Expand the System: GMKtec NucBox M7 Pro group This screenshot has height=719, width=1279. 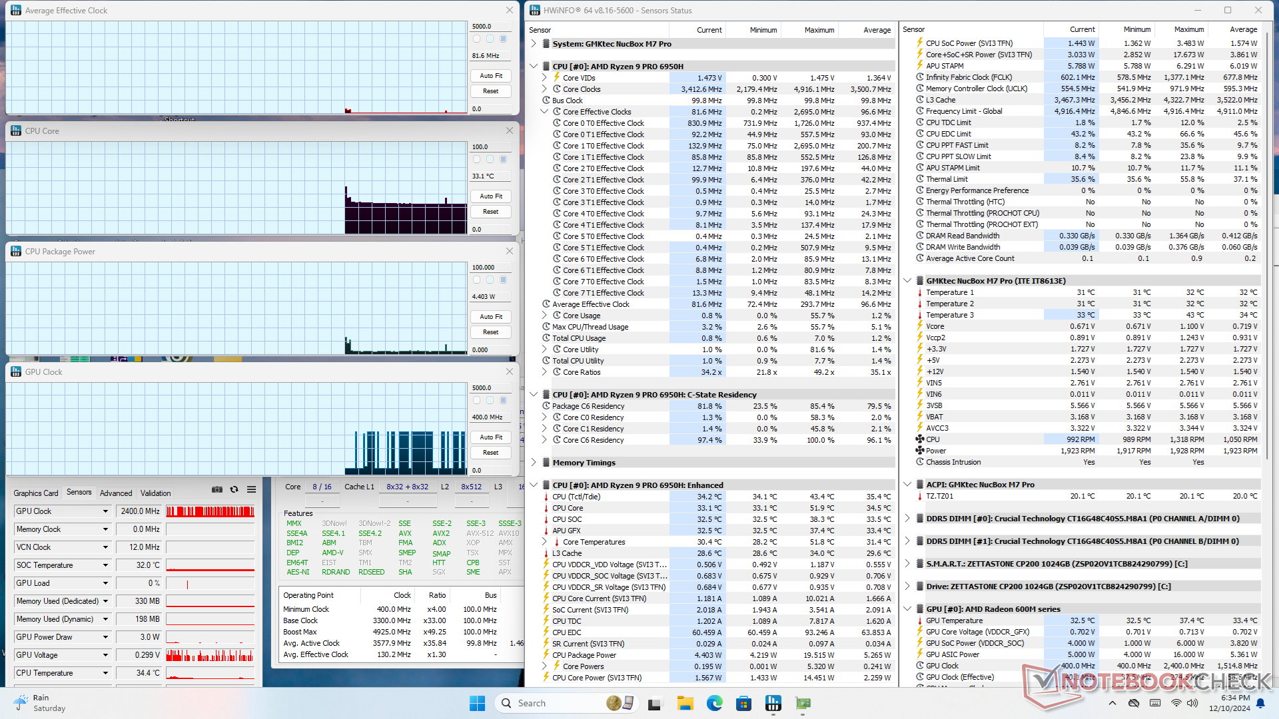click(x=534, y=44)
